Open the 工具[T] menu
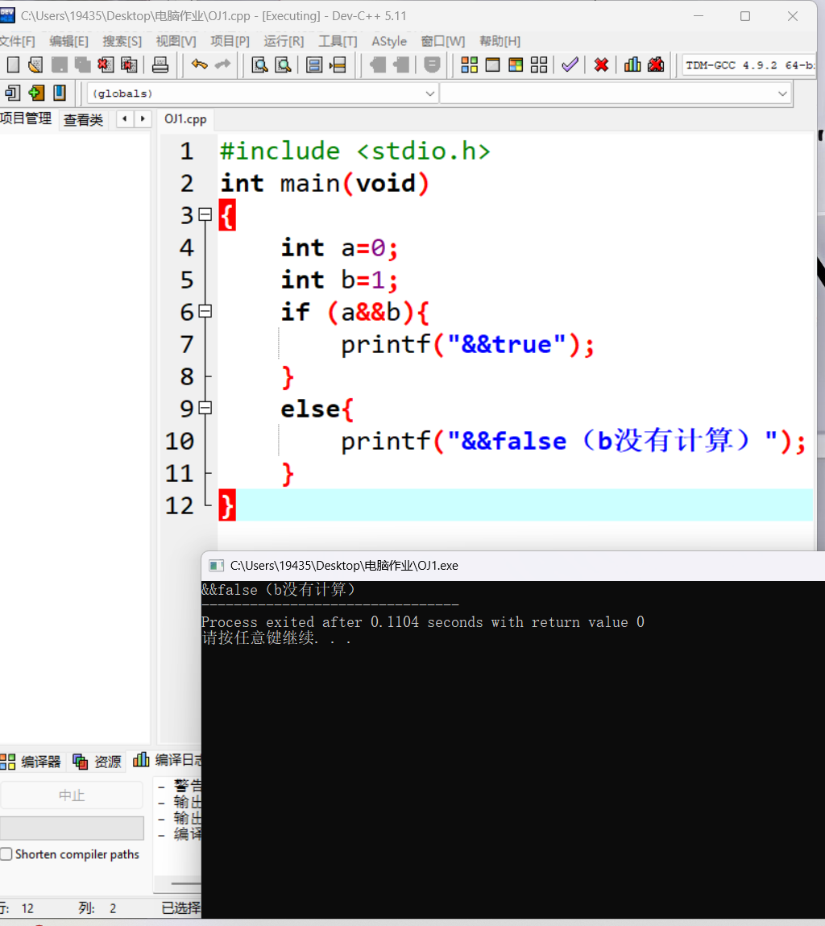Image resolution: width=825 pixels, height=926 pixels. [338, 41]
